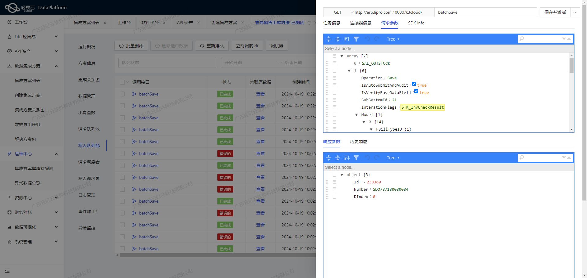Click the 重新排队 button
The image size is (587, 278).
coord(212,46)
